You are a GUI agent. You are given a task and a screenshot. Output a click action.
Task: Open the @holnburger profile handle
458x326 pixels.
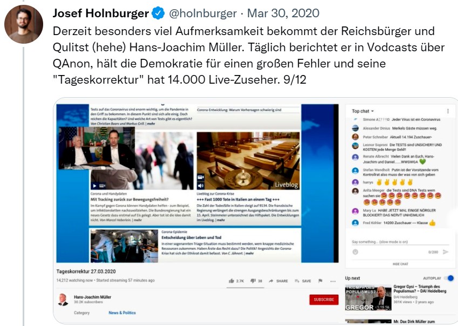click(203, 13)
